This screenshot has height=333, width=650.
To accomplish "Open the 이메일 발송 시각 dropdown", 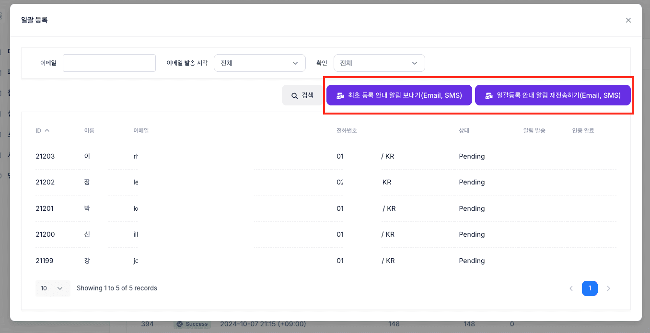I will (x=260, y=63).
